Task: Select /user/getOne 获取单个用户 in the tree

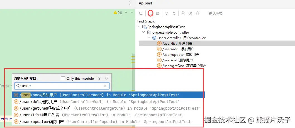Action: 184,66
